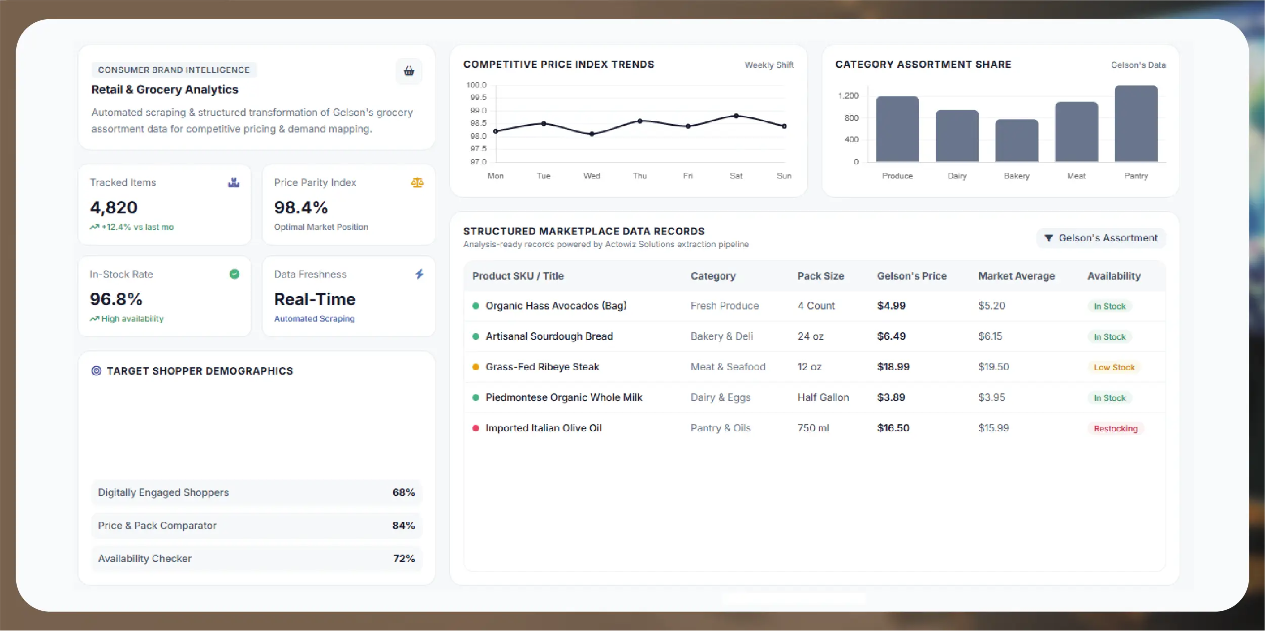Sort by the Availability column header
Screen dimensions: 1265x631
[1114, 276]
